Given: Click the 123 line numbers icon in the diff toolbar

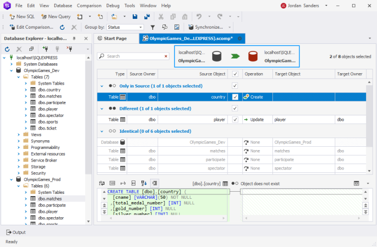Looking at the screenshot, I should coord(112,183).
